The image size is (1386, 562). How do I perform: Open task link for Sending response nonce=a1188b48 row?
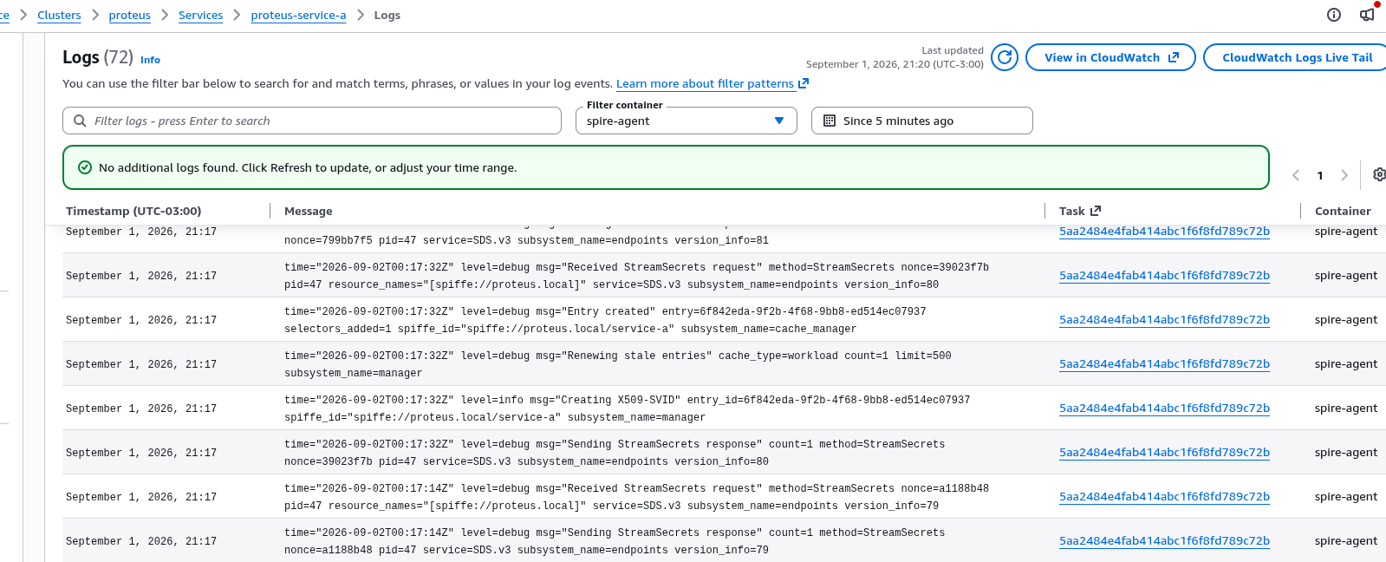1164,541
